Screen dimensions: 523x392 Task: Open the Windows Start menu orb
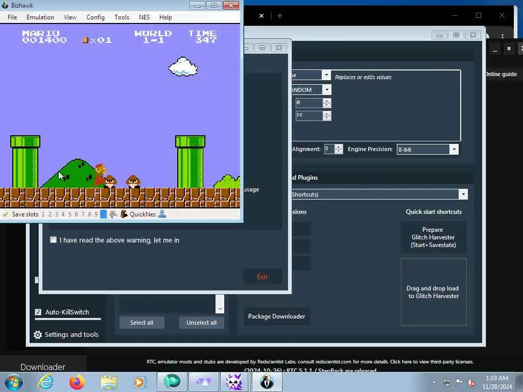pos(14,382)
